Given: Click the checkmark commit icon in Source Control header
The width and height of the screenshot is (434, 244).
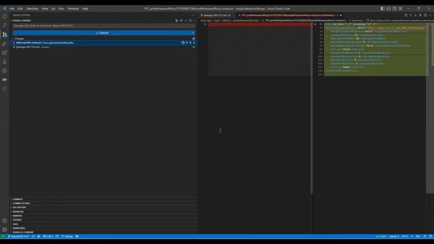Looking at the screenshot, I should (186, 20).
